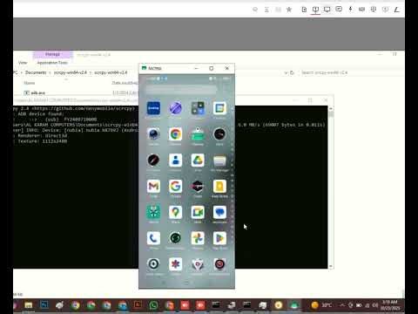Launch Google Photos on the phone
Screen dimensions: 418x314
(x=198, y=238)
